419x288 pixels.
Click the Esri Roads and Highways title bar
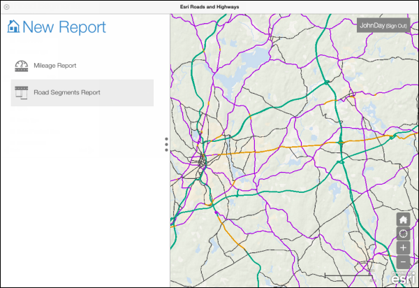coord(209,6)
